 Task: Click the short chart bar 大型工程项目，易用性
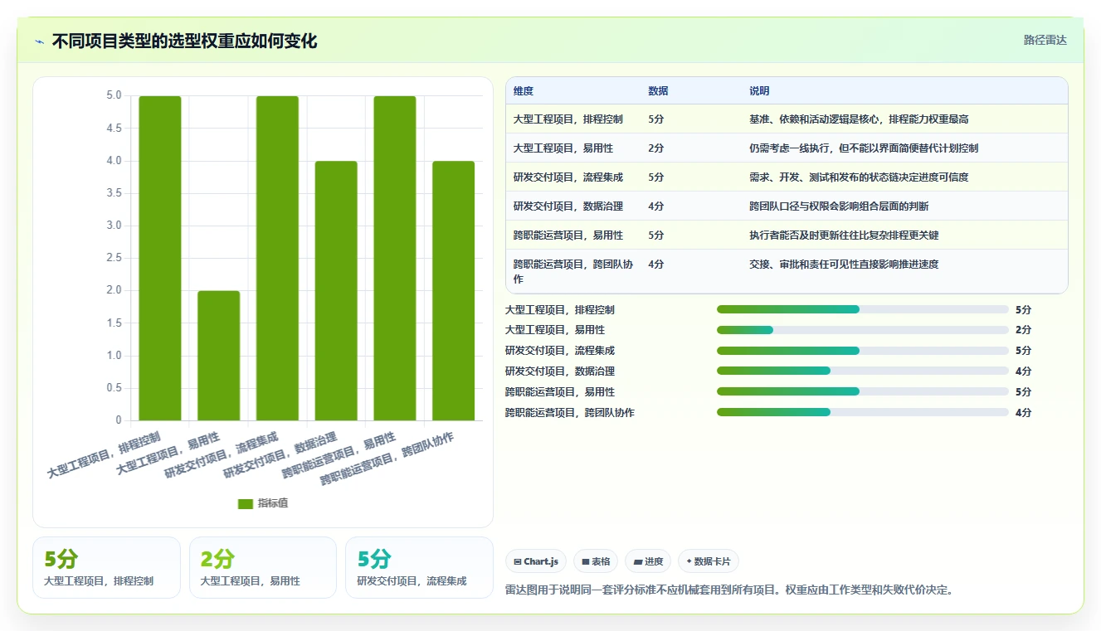(x=219, y=356)
